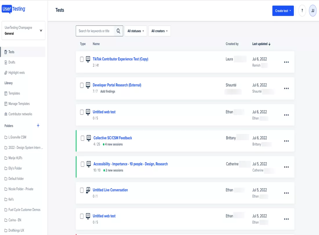This screenshot has height=235, width=319.
Task: Check the Developer Portal Research checkbox
Action: (x=82, y=85)
